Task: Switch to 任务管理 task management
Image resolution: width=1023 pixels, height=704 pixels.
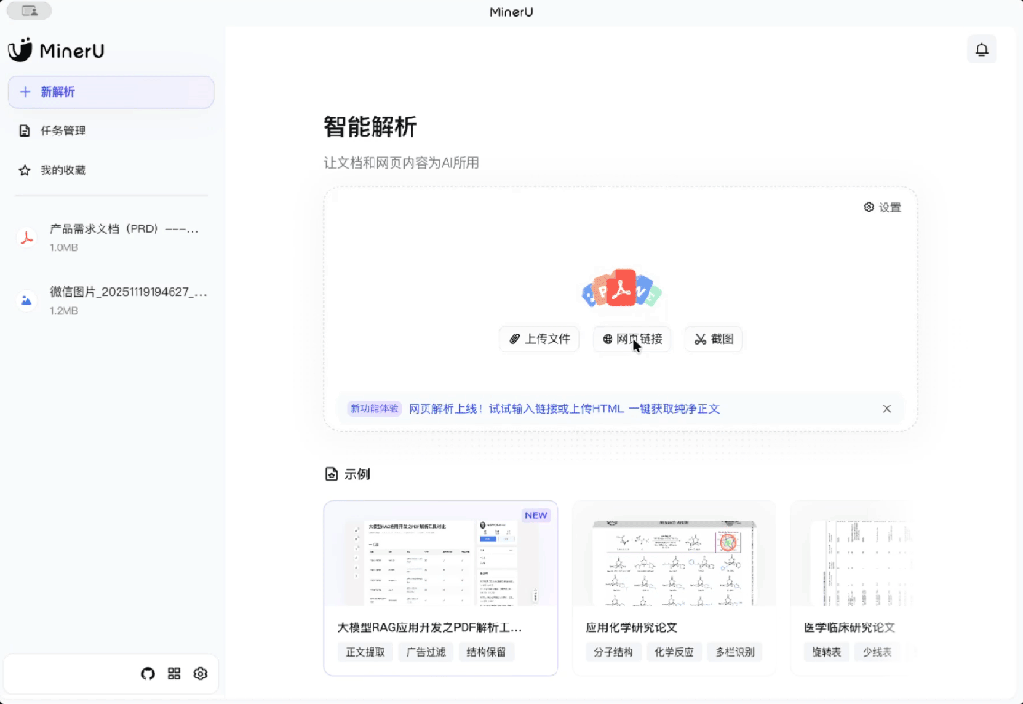Action: pyautogui.click(x=111, y=130)
